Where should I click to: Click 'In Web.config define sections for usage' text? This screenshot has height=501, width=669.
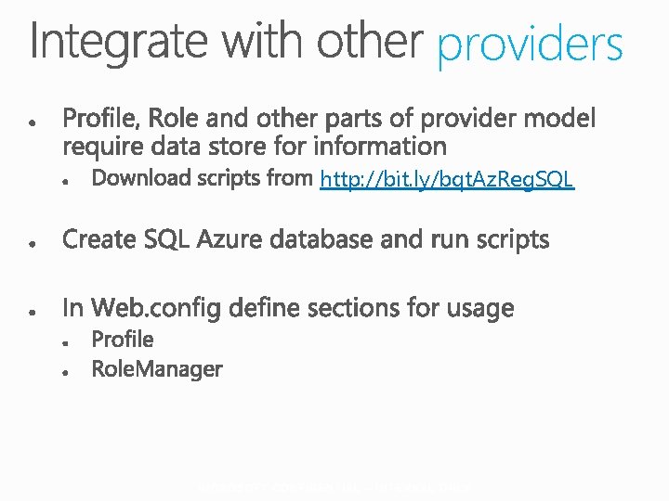[288, 307]
